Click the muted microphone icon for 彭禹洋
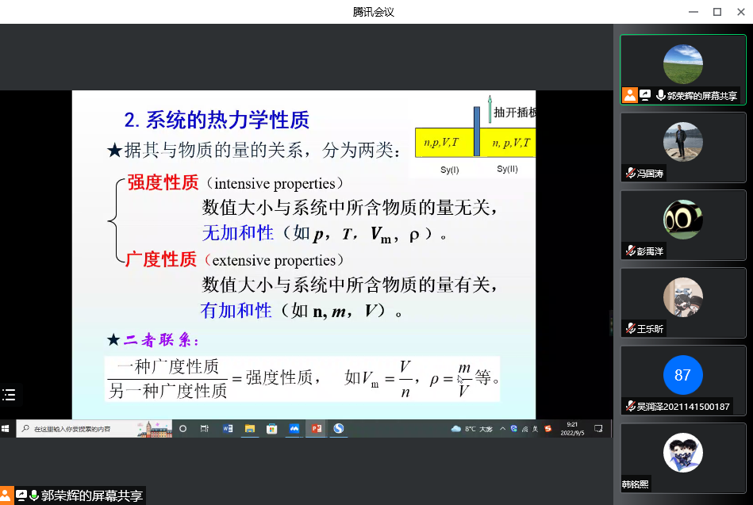753x505 pixels. (x=630, y=251)
